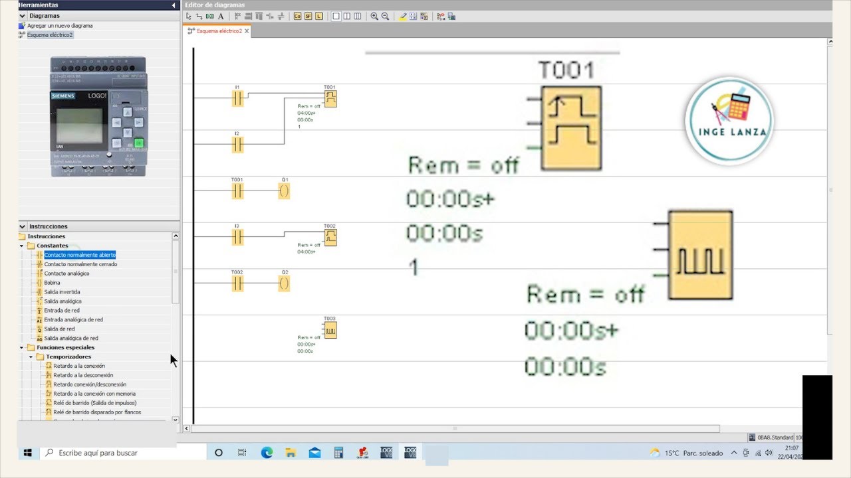Image resolution: width=851 pixels, height=478 pixels.
Task: Zoom in on the diagram
Action: coord(374,16)
